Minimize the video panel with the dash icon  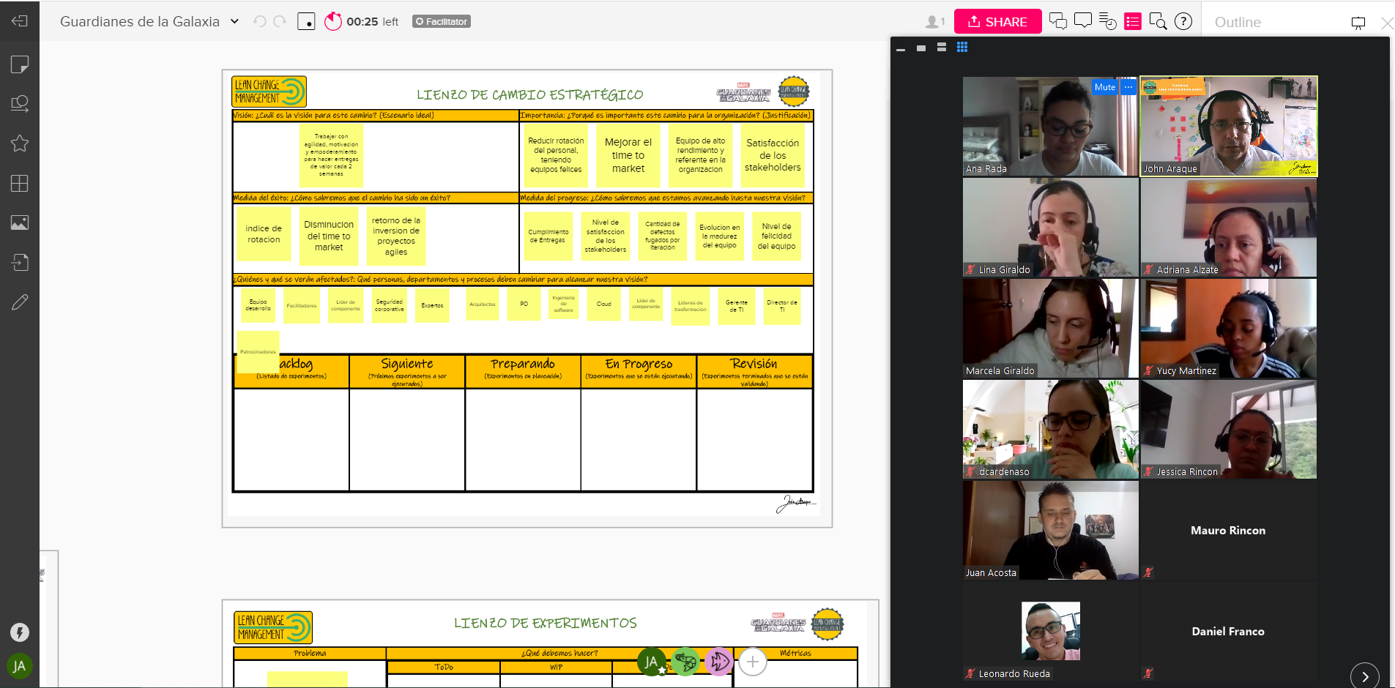(x=901, y=48)
